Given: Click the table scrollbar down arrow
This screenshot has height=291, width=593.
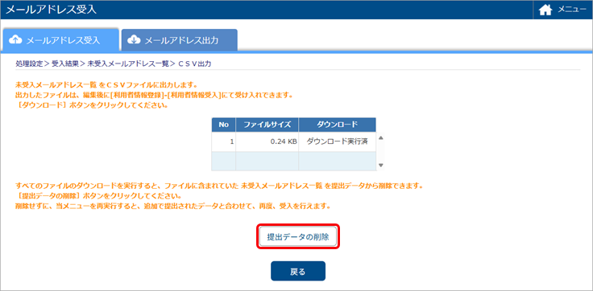Looking at the screenshot, I should [x=381, y=166].
